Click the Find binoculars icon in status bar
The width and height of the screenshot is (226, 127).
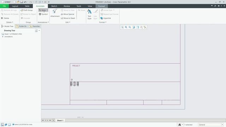pos(180,125)
